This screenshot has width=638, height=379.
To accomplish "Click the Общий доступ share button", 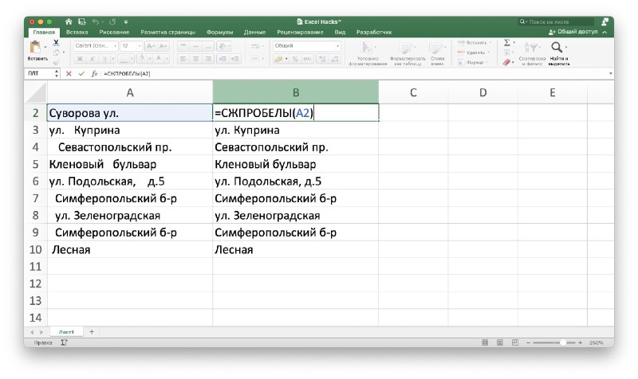I will [x=573, y=32].
